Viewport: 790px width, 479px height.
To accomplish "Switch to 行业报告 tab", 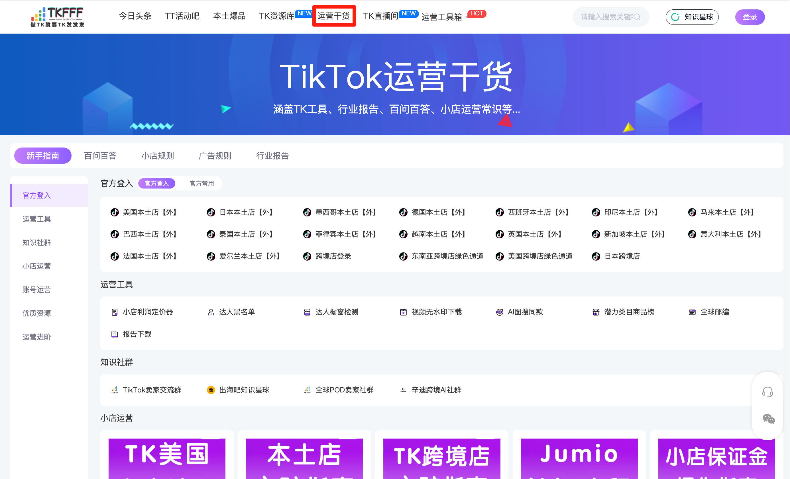I will pyautogui.click(x=272, y=156).
